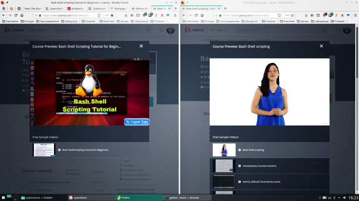This screenshot has height=201, width=359.
Task: Switch to the CodeAcademy tab
Action: 97,8
